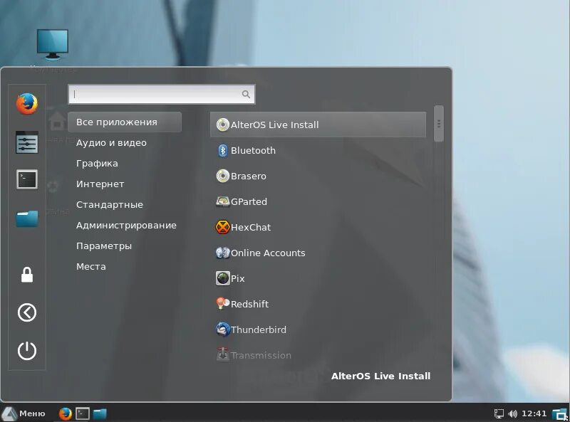Click the Bluetooth app icon

(222, 150)
